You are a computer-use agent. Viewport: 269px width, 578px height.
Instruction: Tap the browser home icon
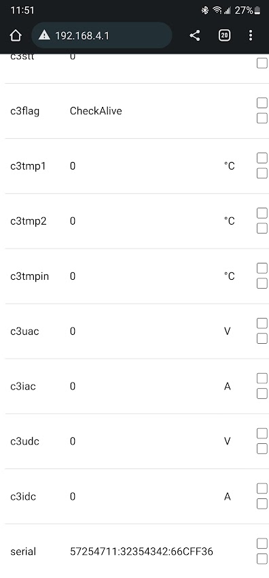point(16,35)
